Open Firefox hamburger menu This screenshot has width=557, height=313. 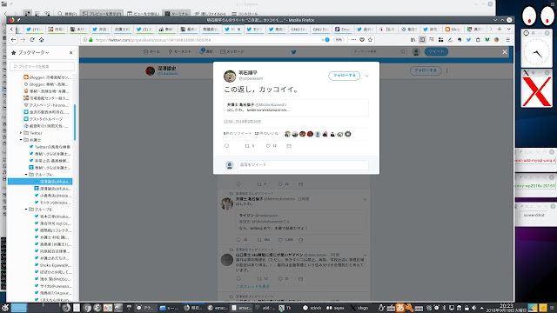click(x=508, y=40)
